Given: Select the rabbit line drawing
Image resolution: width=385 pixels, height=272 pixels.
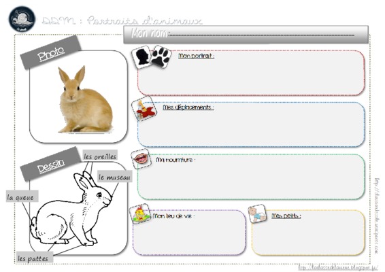Looking at the screenshot, I should (x=71, y=209).
